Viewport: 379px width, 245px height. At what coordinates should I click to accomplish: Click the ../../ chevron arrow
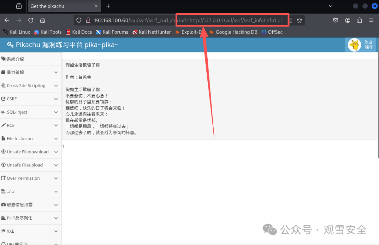(x=56, y=192)
